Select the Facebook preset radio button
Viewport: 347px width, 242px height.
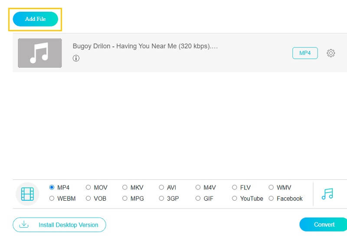[x=272, y=199]
